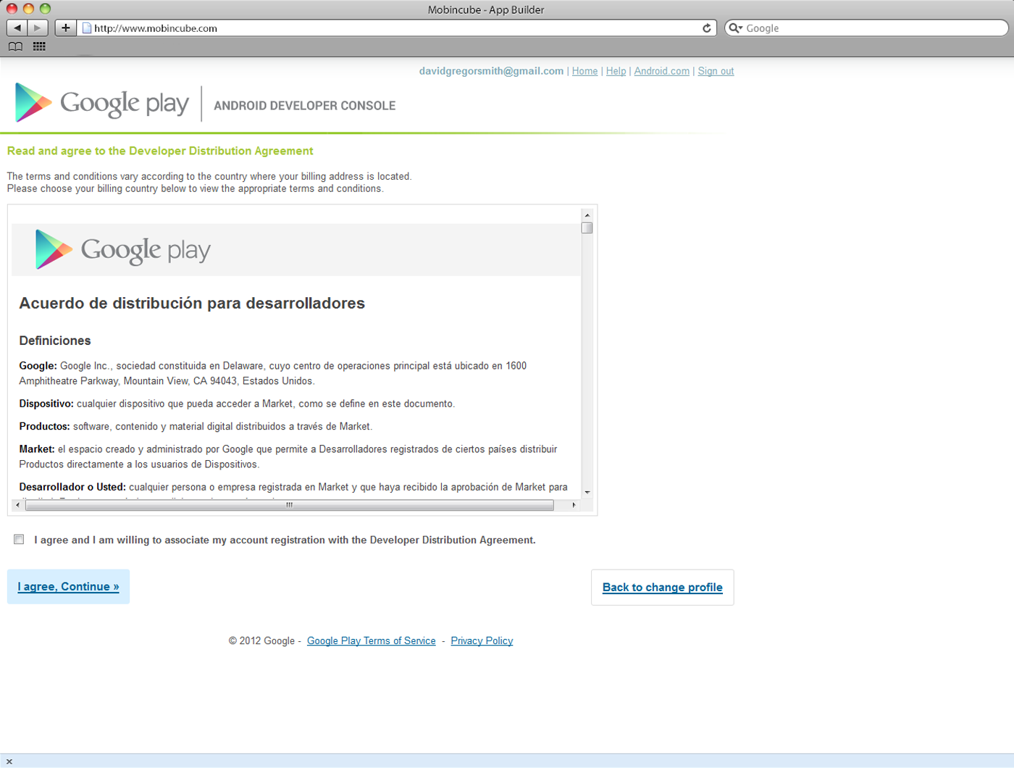Close the bottom status bar with the x
Image resolution: width=1014 pixels, height=768 pixels.
point(9,761)
